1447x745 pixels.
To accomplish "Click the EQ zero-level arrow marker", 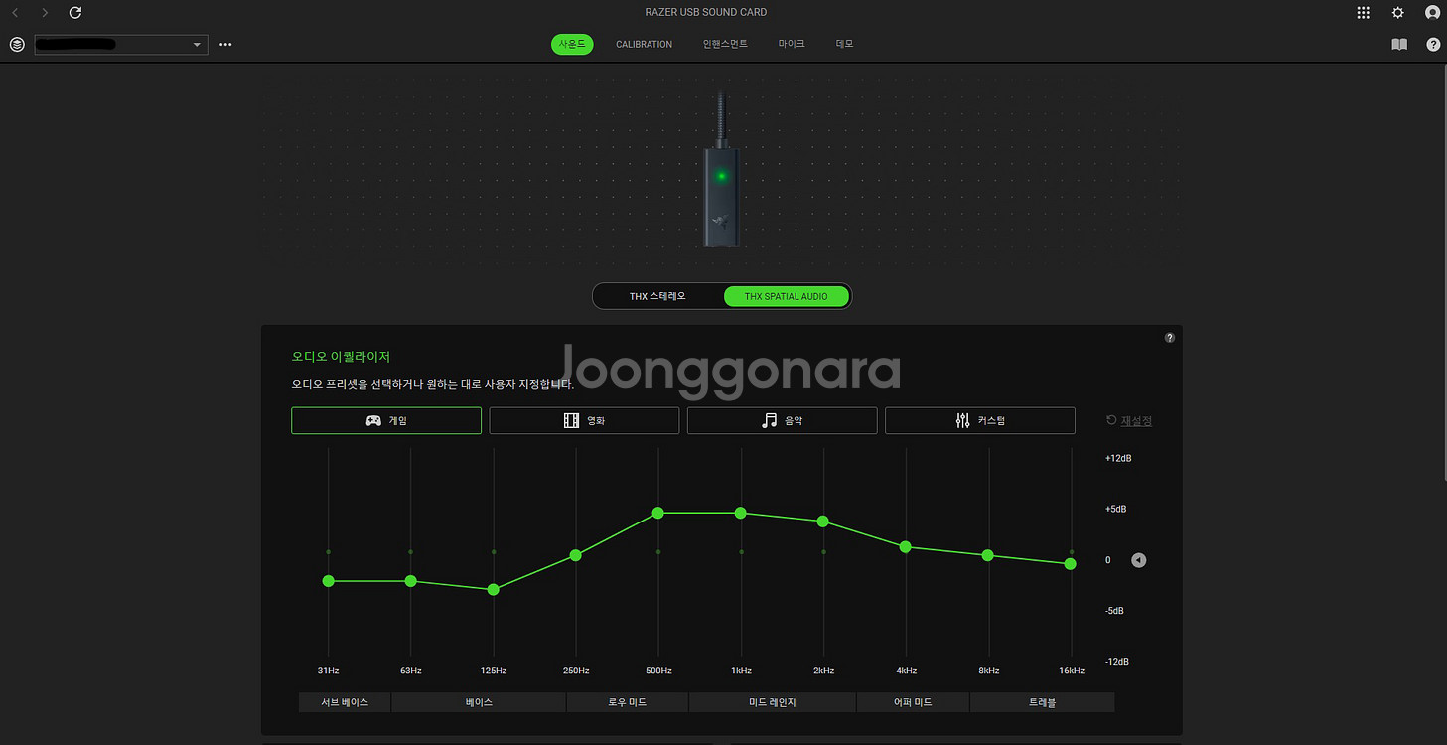I will click(1139, 560).
